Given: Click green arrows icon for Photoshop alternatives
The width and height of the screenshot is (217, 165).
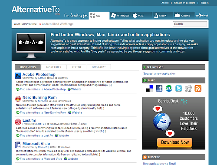Looking at the screenshot, I should (x=18, y=89).
